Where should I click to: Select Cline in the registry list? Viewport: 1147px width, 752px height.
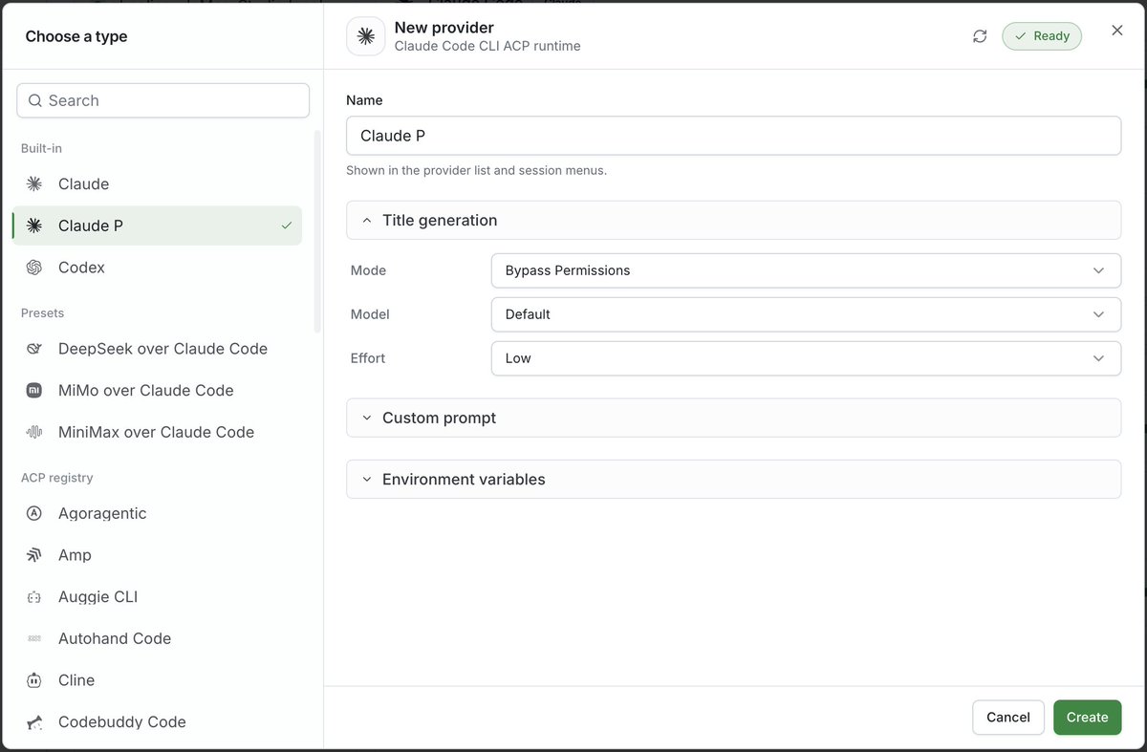click(x=157, y=680)
